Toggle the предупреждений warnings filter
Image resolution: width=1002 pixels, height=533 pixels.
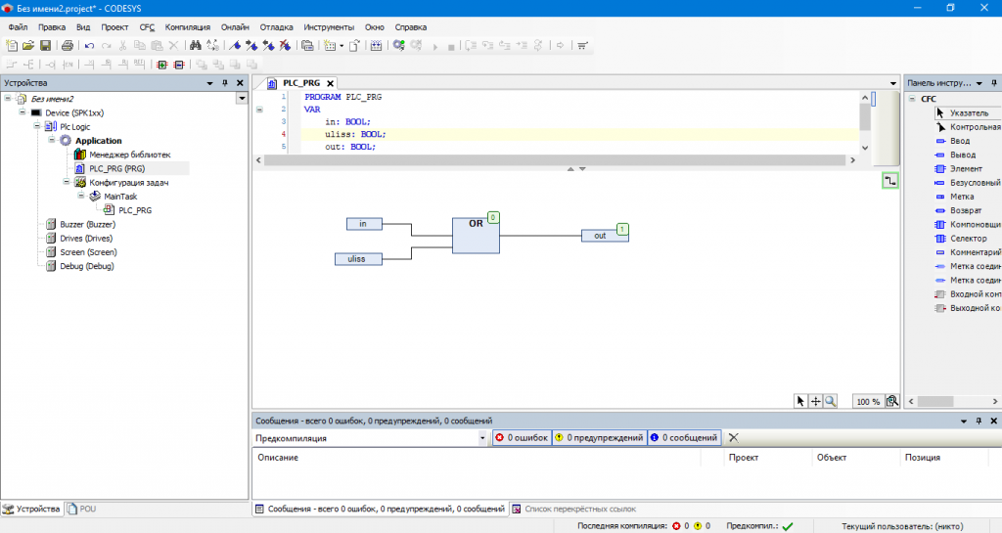[x=598, y=438]
